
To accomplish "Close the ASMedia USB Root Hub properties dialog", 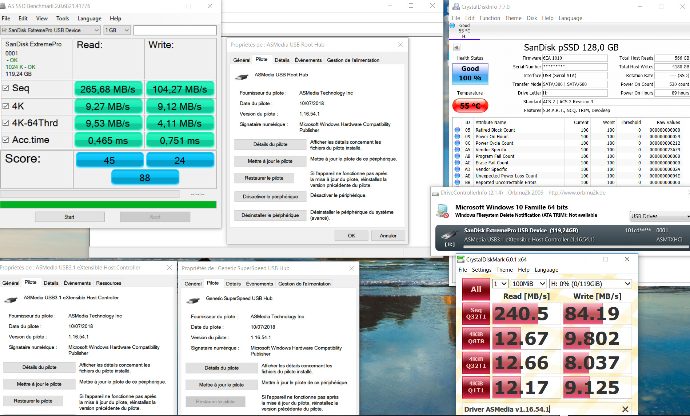I will pyautogui.click(x=400, y=45).
